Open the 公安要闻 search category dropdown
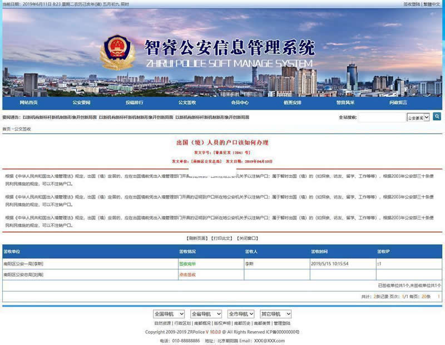 pos(417,117)
